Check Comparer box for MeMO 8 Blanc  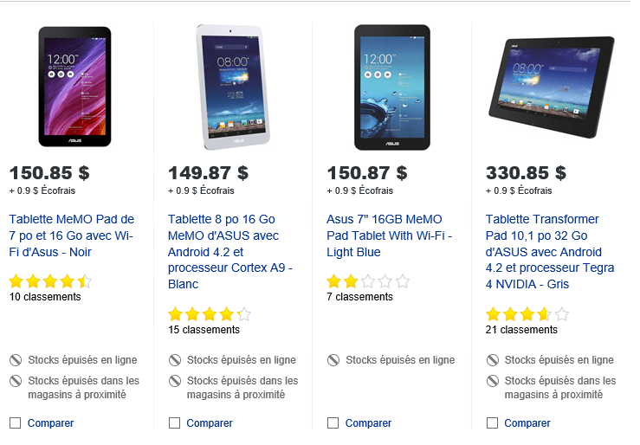coord(174,423)
